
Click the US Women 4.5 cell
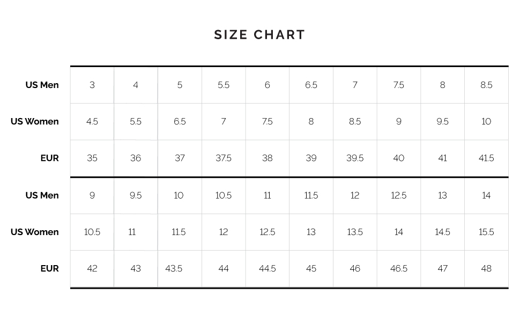tap(92, 122)
